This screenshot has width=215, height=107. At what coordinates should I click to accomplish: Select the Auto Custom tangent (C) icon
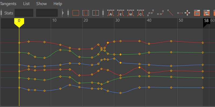(140, 13)
